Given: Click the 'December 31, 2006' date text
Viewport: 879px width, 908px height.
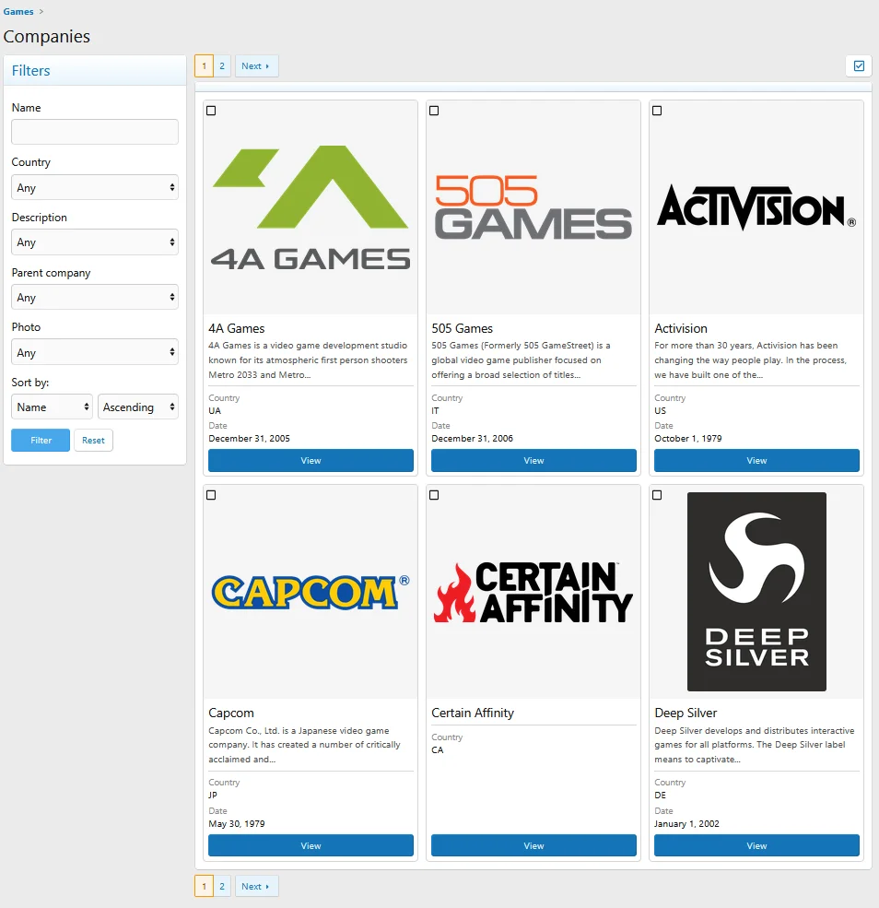Looking at the screenshot, I should [472, 439].
